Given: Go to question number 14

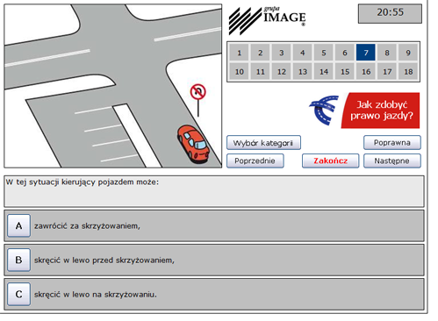Looking at the screenshot, I should pyautogui.click(x=323, y=71).
